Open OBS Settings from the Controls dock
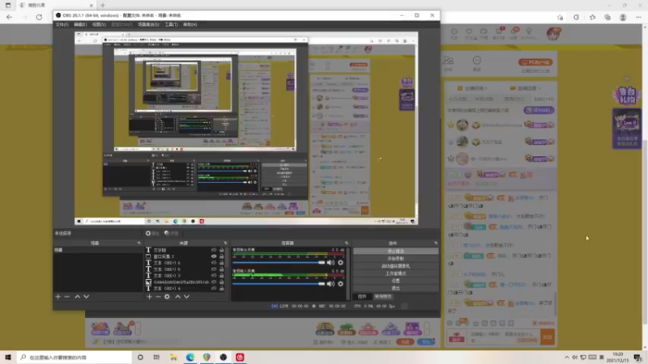This screenshot has width=648, height=364. 395,281
